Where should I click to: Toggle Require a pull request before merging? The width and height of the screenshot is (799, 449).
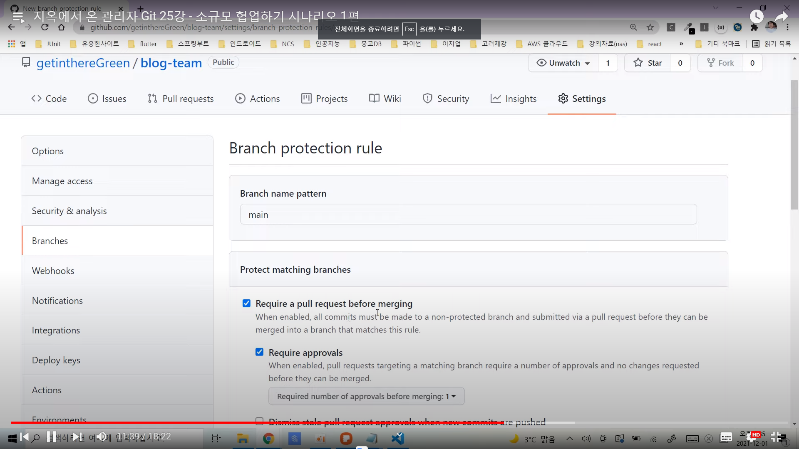click(x=246, y=303)
